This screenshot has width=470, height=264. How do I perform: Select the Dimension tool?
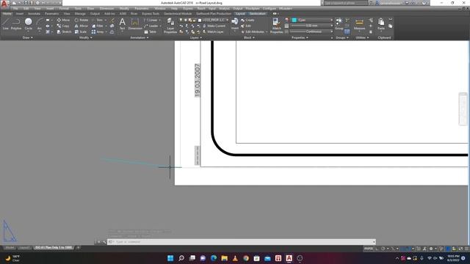coord(135,23)
